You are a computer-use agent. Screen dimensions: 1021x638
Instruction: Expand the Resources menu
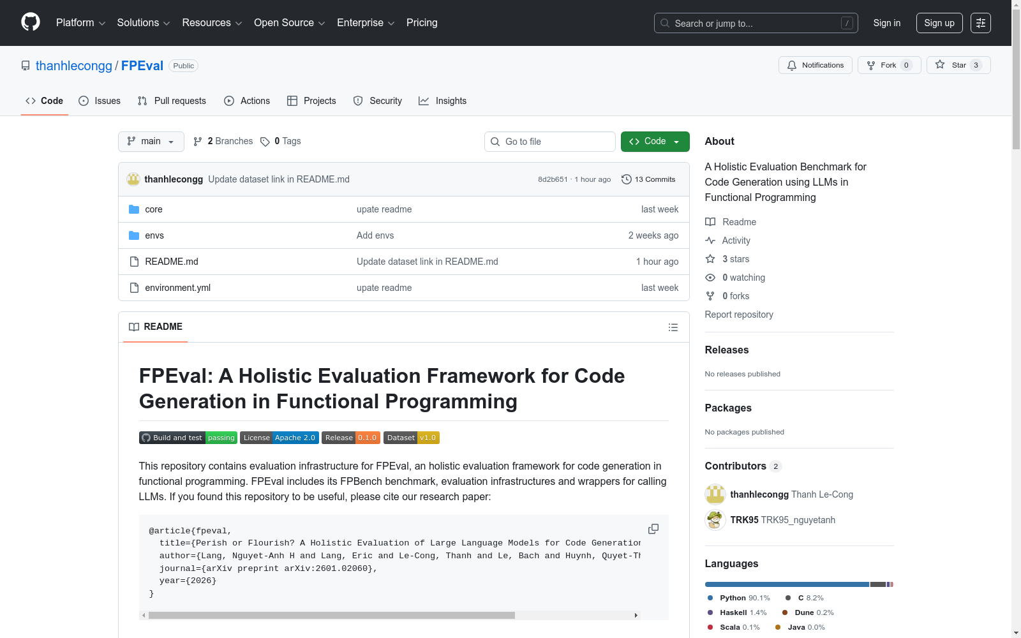pos(212,23)
